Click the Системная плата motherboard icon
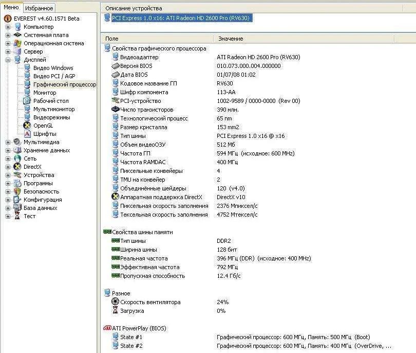416x353 pixels. (x=17, y=35)
